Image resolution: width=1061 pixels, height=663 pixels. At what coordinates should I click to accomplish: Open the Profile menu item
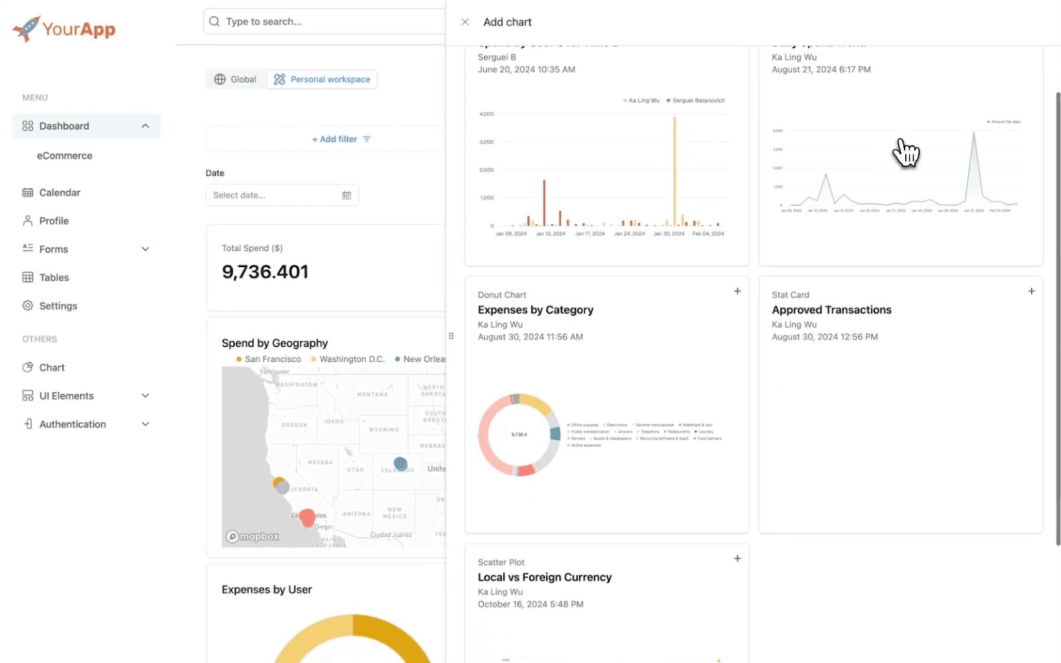[x=86, y=221]
